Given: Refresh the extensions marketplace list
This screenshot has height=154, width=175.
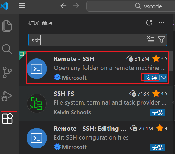Looking at the screenshot, I should coord(149,23).
